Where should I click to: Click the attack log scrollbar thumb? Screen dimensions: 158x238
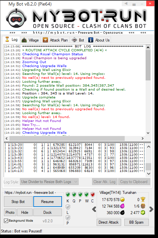coord(149,167)
